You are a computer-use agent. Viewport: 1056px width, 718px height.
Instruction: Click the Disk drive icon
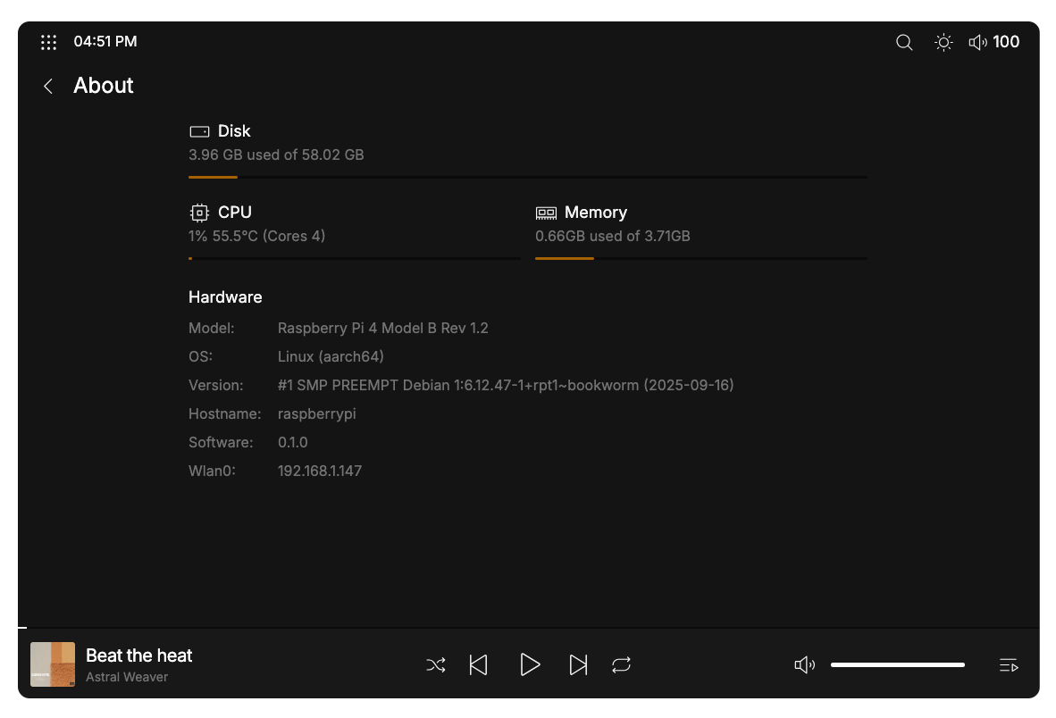click(x=198, y=131)
